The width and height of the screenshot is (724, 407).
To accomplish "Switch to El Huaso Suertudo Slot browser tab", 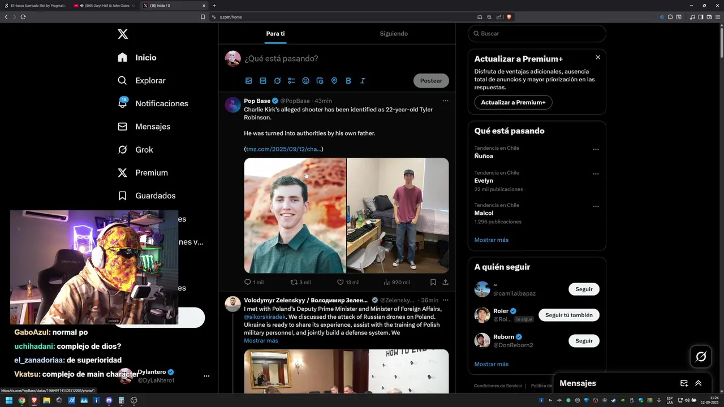I will 35,6.
